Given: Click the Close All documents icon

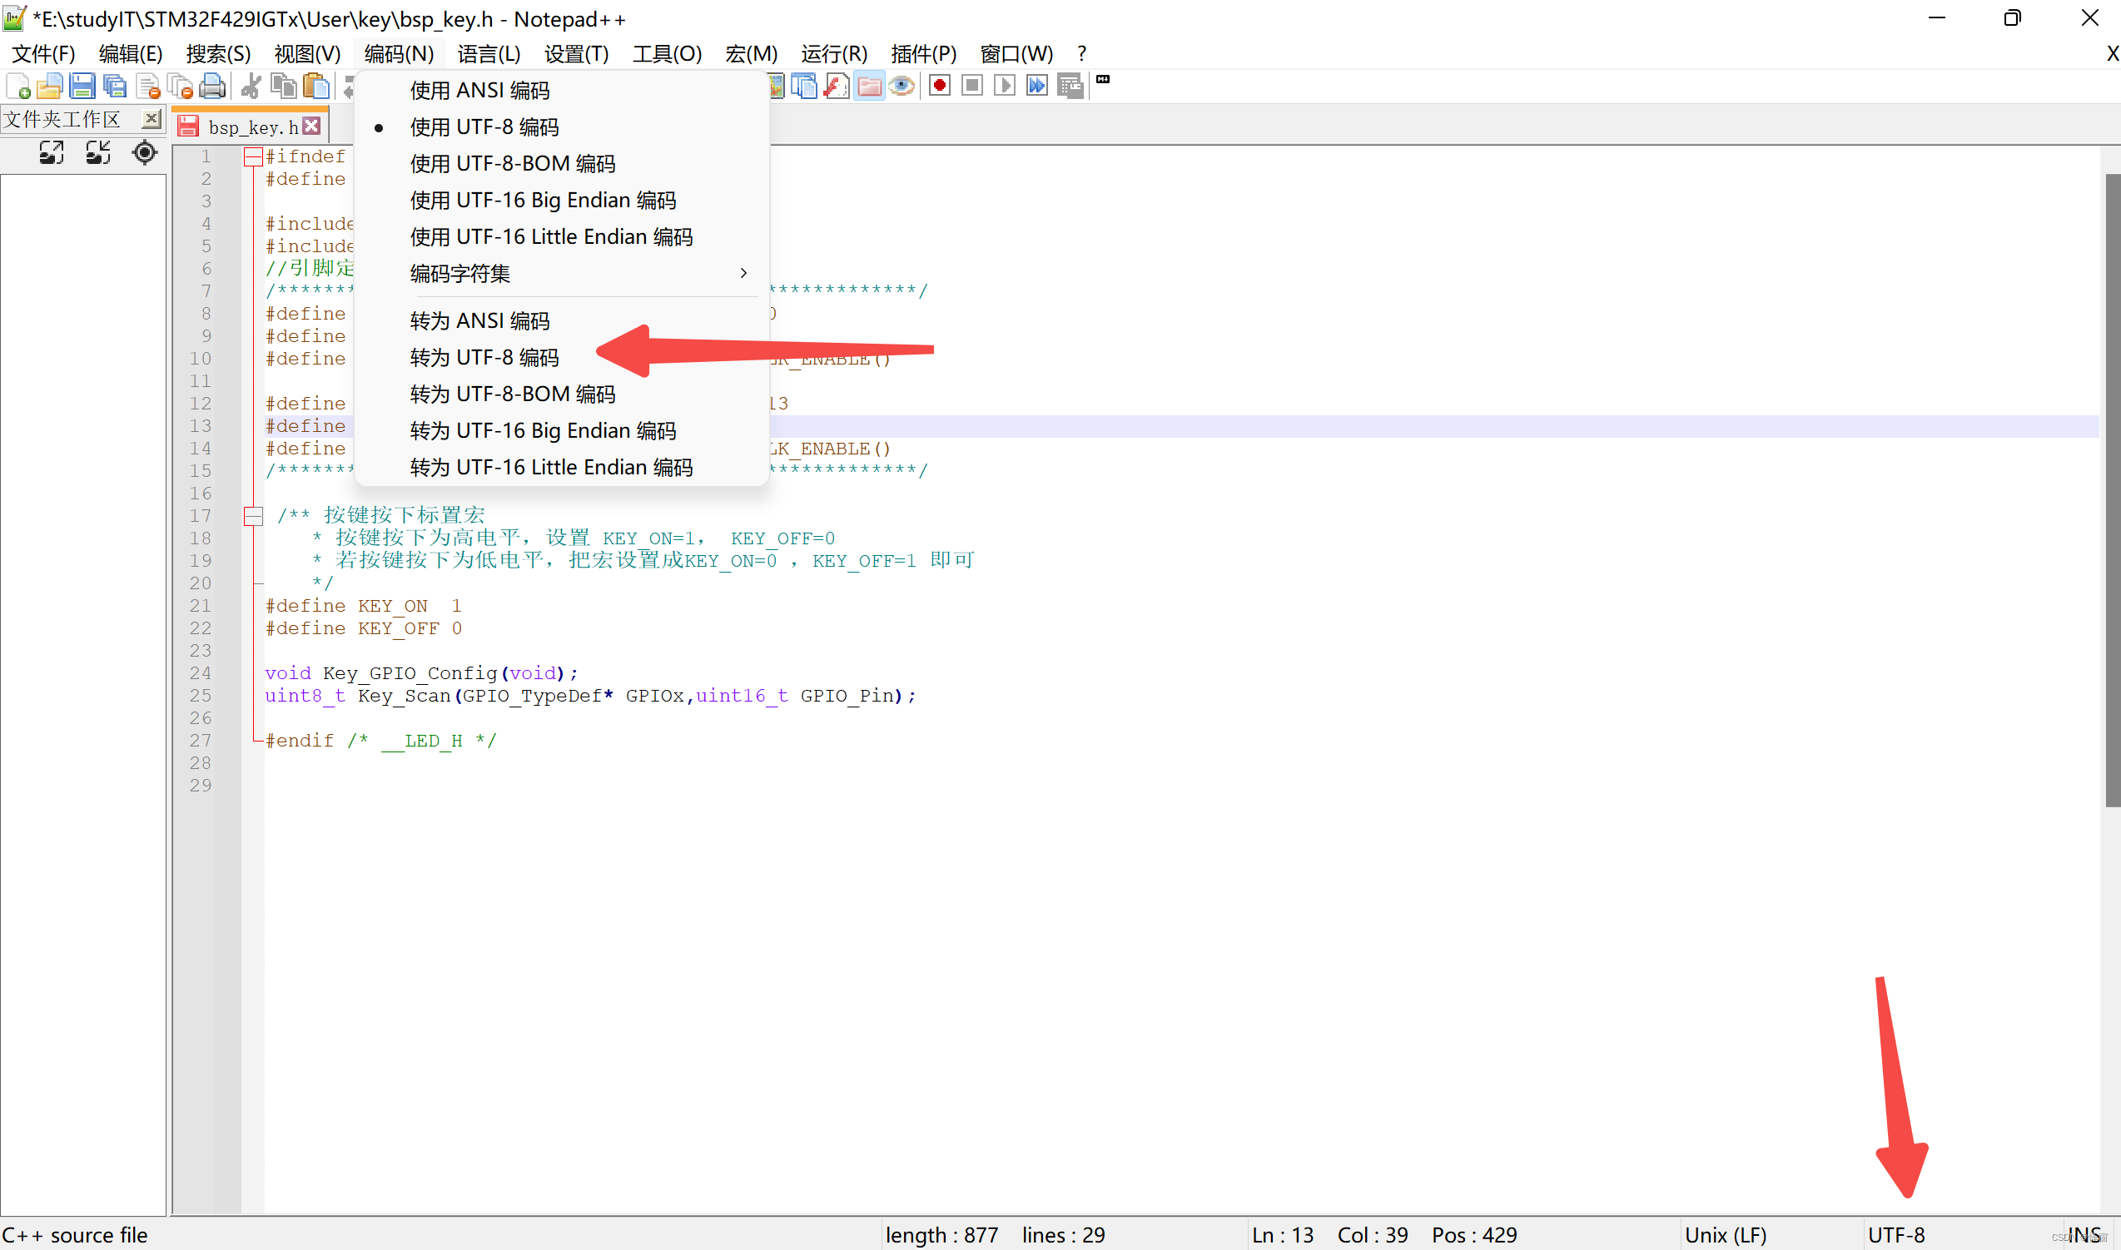Looking at the screenshot, I should [x=180, y=86].
